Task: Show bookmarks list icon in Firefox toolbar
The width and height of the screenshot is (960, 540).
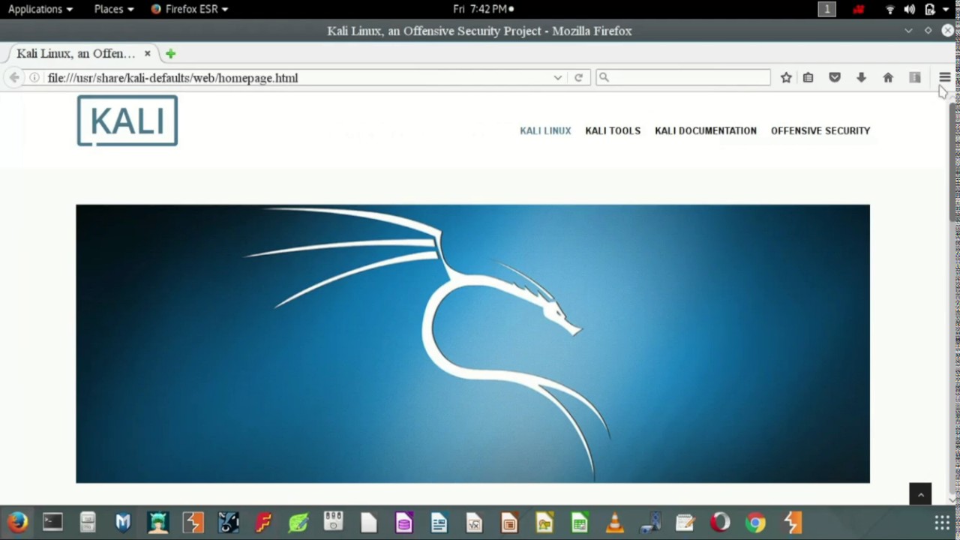Action: (x=808, y=77)
